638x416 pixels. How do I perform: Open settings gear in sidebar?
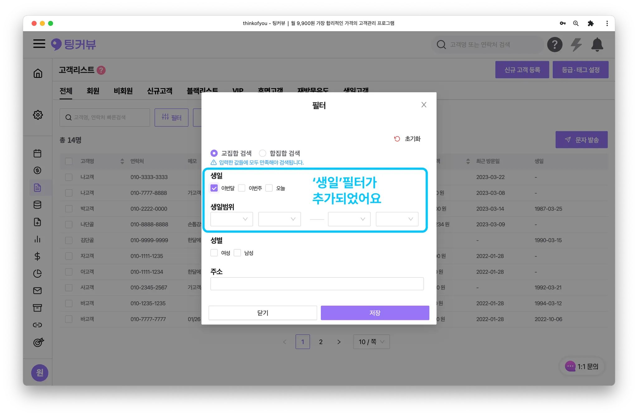(x=38, y=115)
